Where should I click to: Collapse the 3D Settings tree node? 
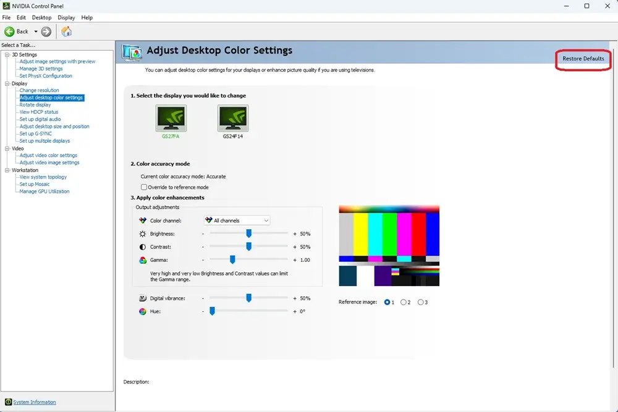7,55
